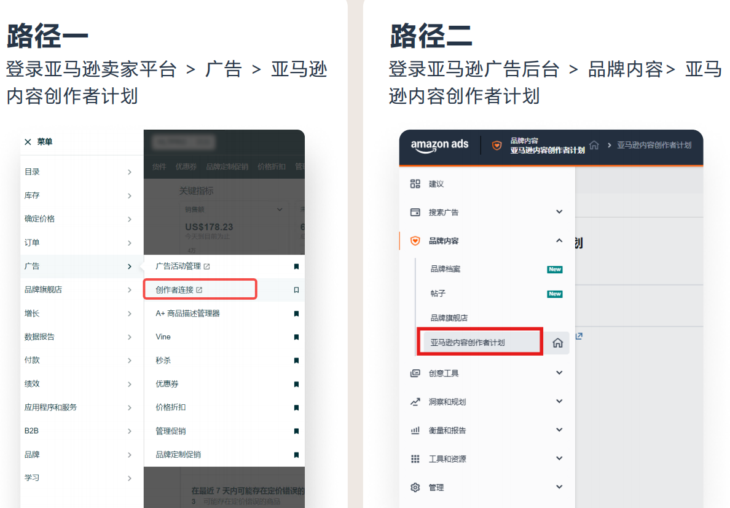Close the 菜单 panel via the X icon
730x508 pixels.
(x=28, y=141)
